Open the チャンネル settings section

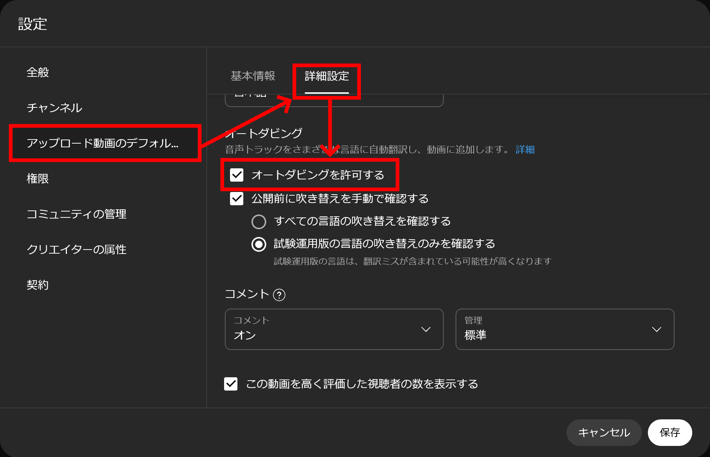(x=54, y=108)
